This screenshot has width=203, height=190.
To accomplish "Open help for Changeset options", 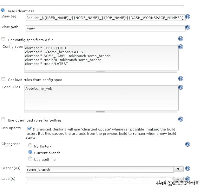I will 187,144.
